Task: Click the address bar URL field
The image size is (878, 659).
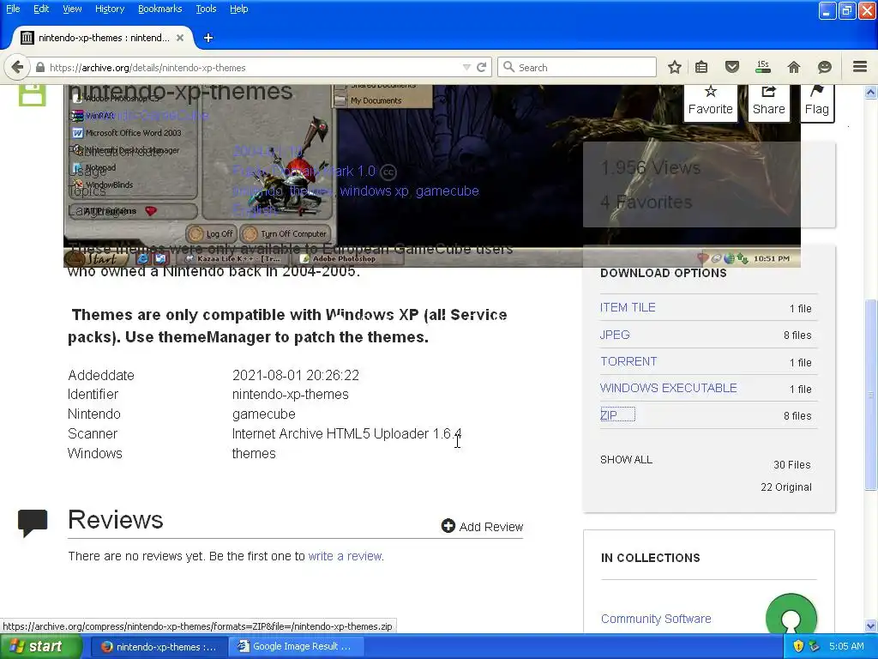Action: [252, 67]
